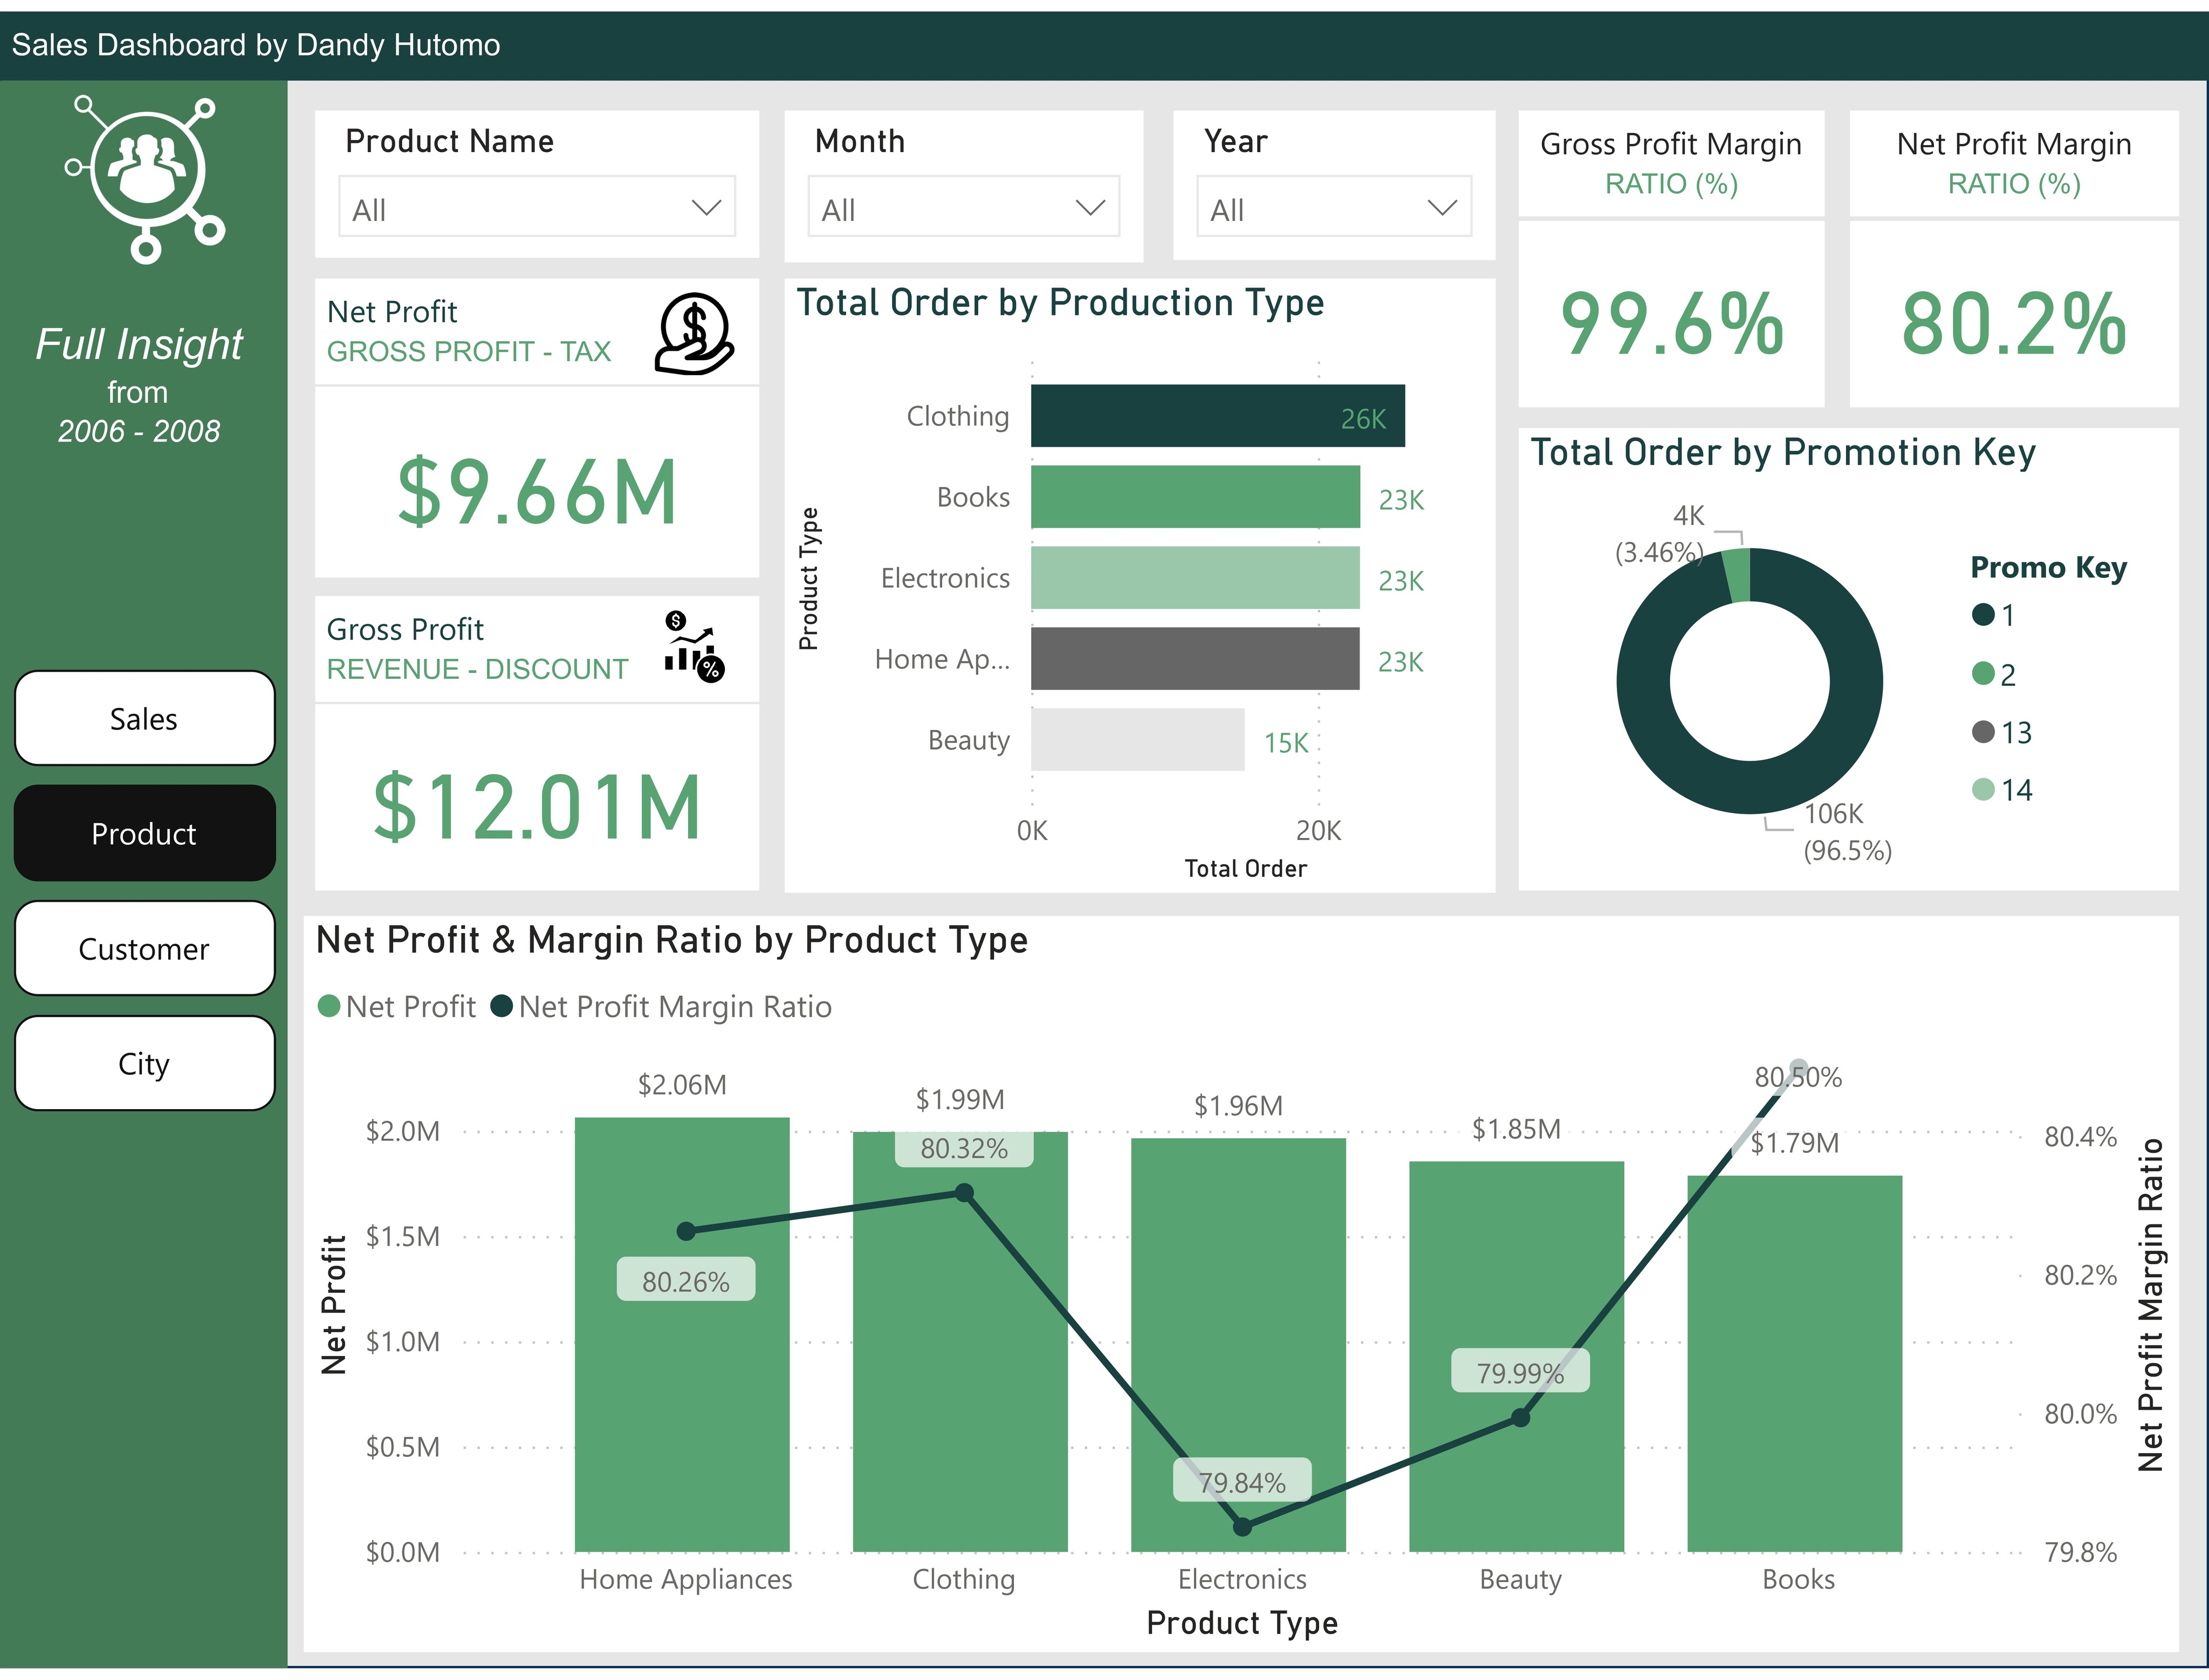Click the Net Profit money-hand icon

point(694,333)
